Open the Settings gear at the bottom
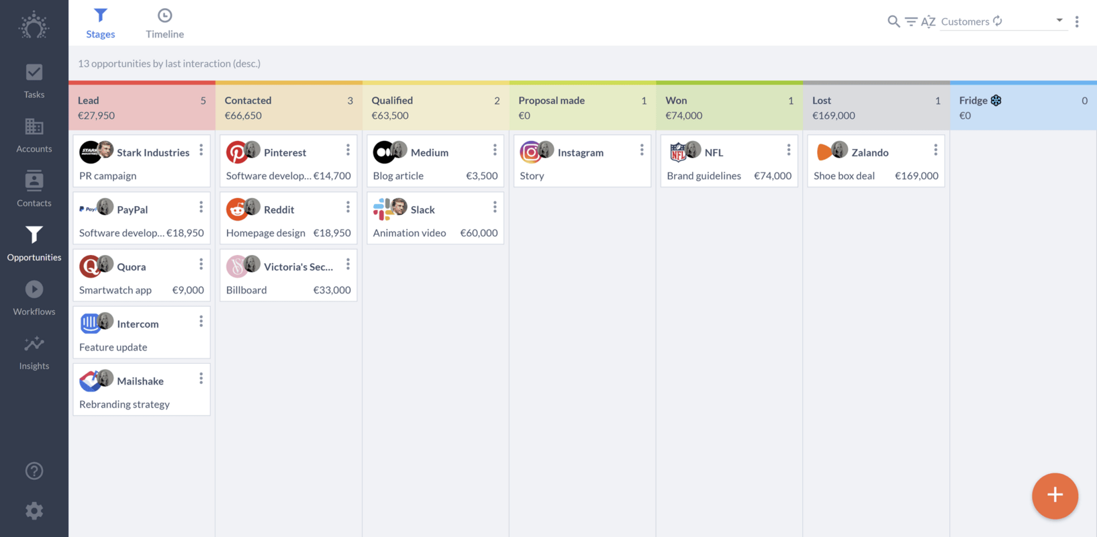1097x537 pixels. [x=34, y=511]
